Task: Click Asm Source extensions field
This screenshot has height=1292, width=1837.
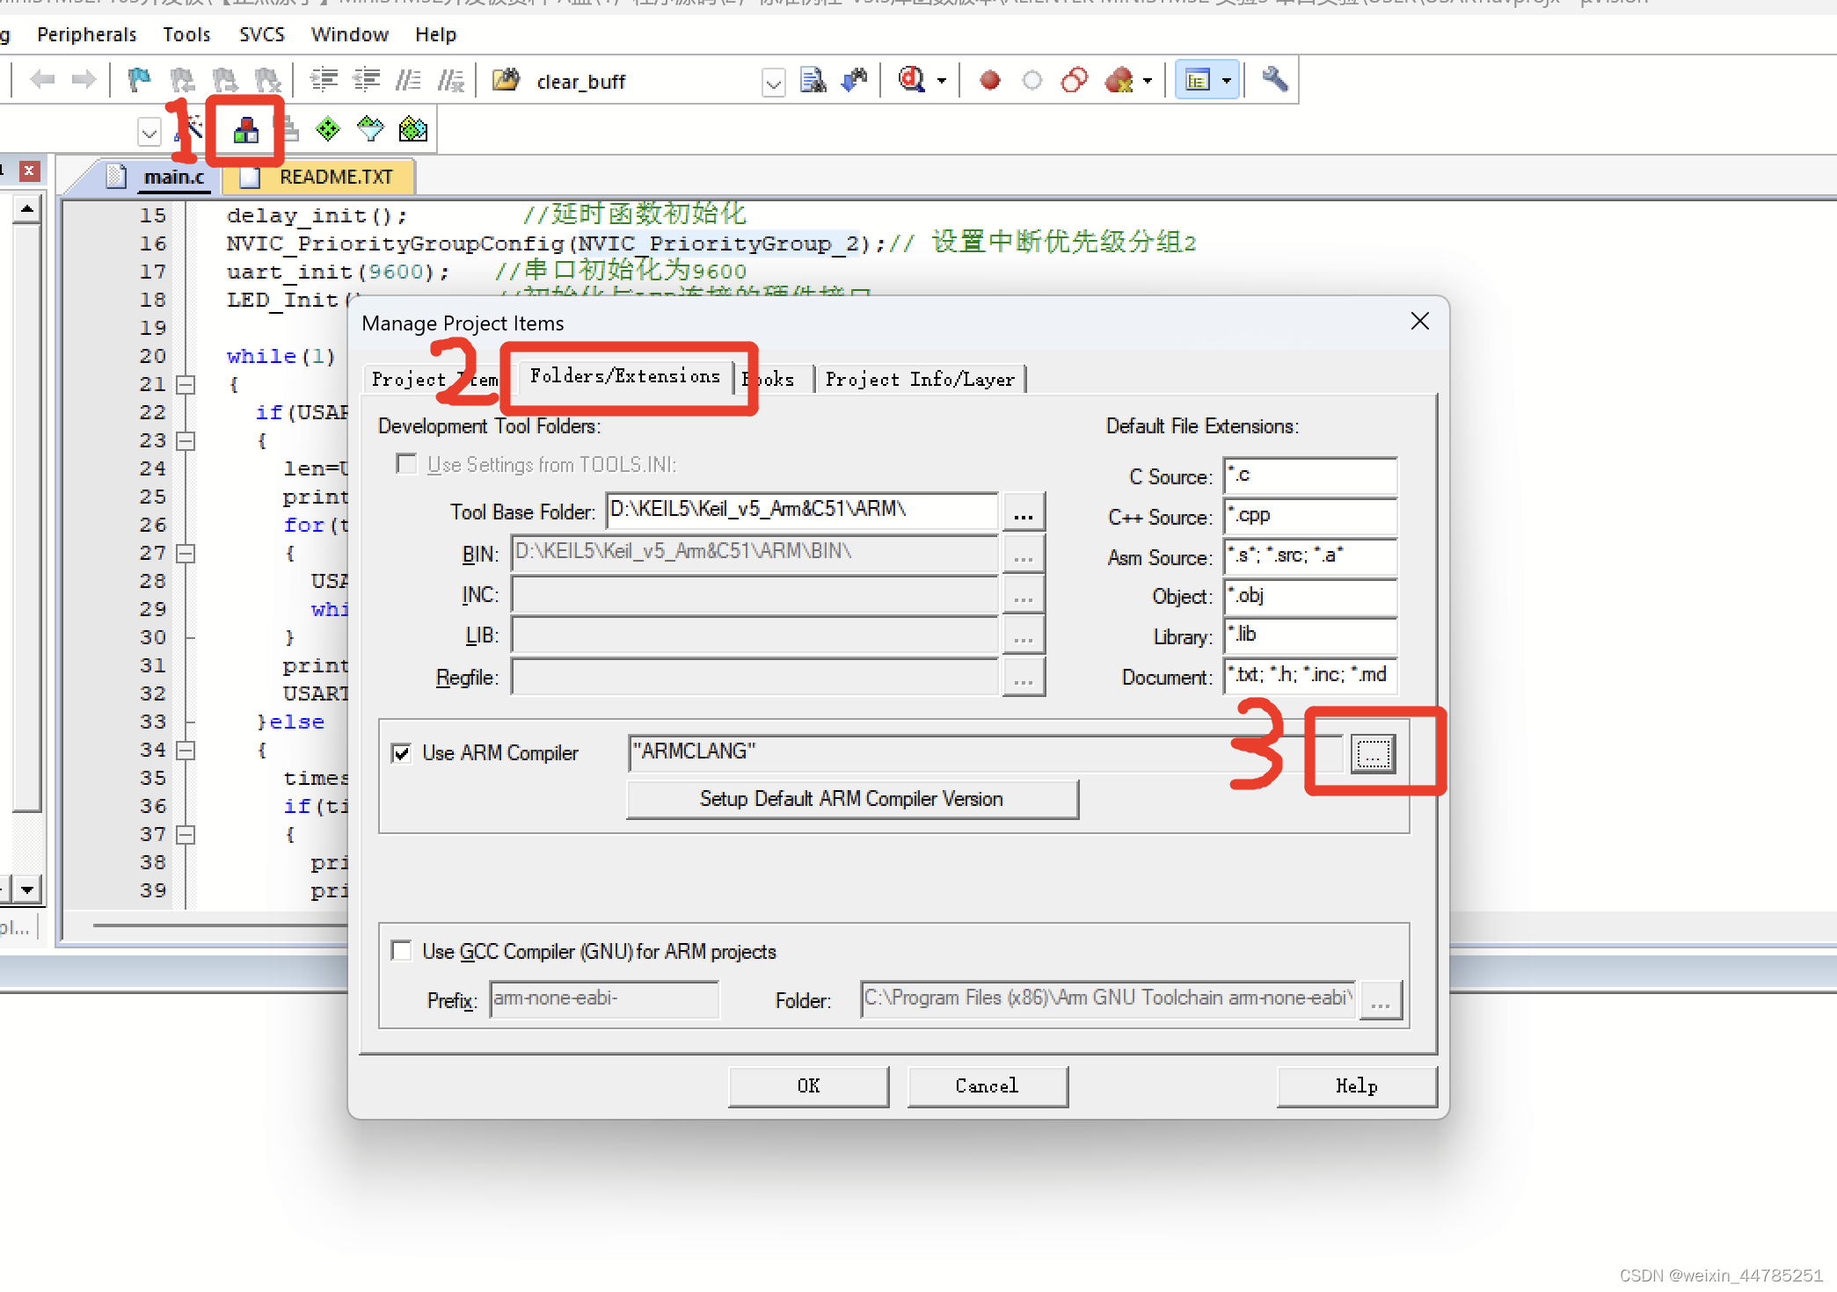Action: [1310, 556]
